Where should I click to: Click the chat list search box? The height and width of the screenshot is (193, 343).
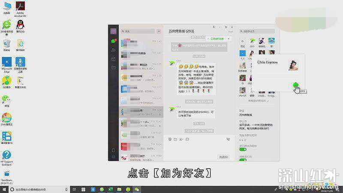tap(137, 31)
